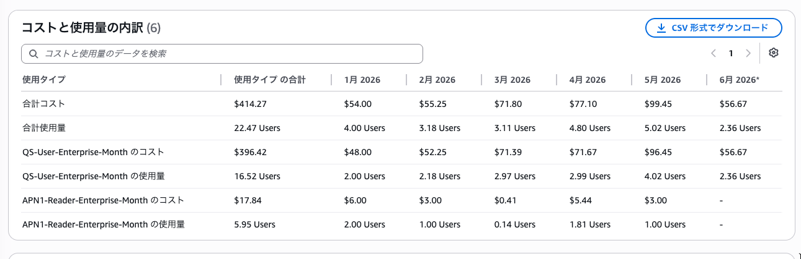Go to previous page chevron

pyautogui.click(x=714, y=53)
